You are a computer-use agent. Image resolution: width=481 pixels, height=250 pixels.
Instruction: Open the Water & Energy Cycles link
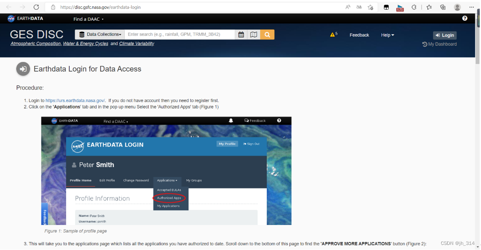(85, 44)
